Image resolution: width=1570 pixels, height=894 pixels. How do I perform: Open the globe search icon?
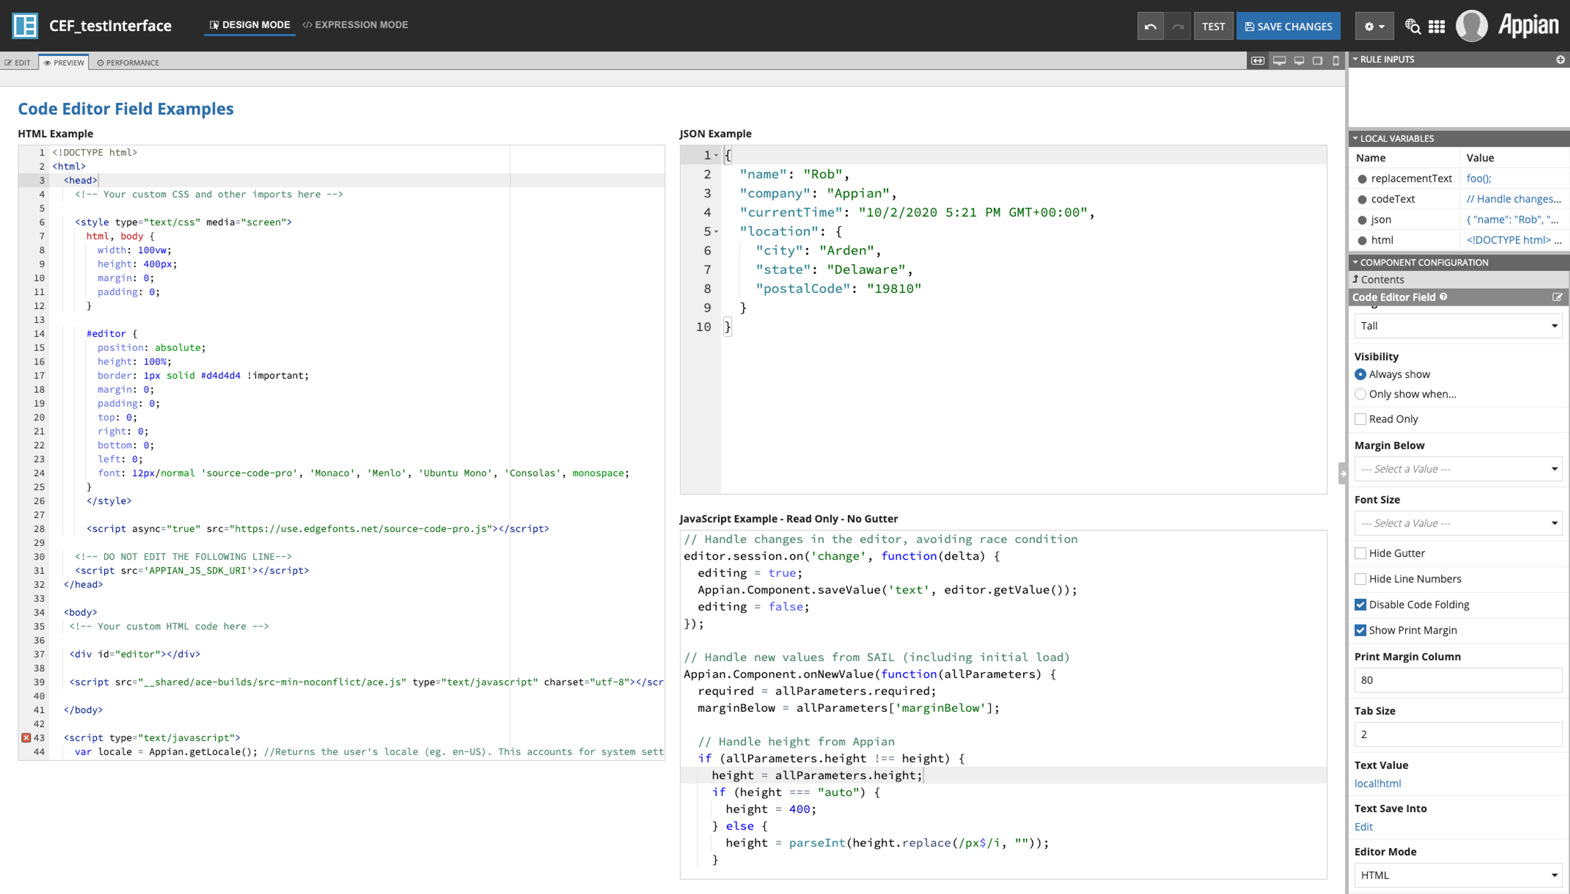pyautogui.click(x=1412, y=27)
